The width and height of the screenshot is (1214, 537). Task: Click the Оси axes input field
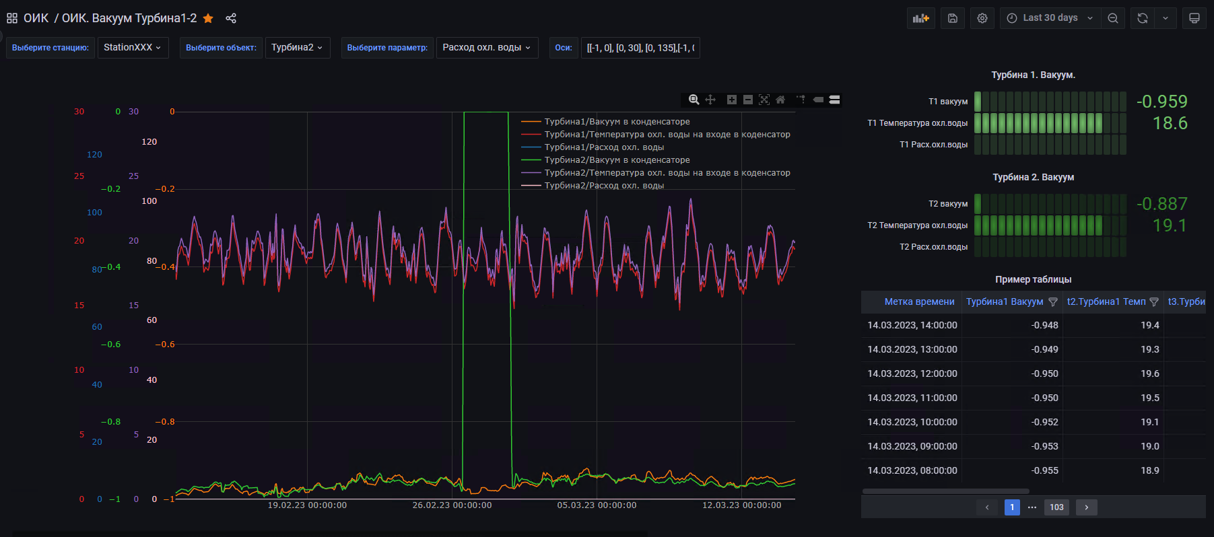[x=640, y=48]
